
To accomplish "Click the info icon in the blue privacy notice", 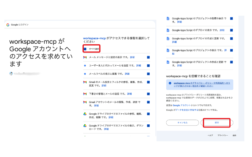I will click(x=170, y=83).
